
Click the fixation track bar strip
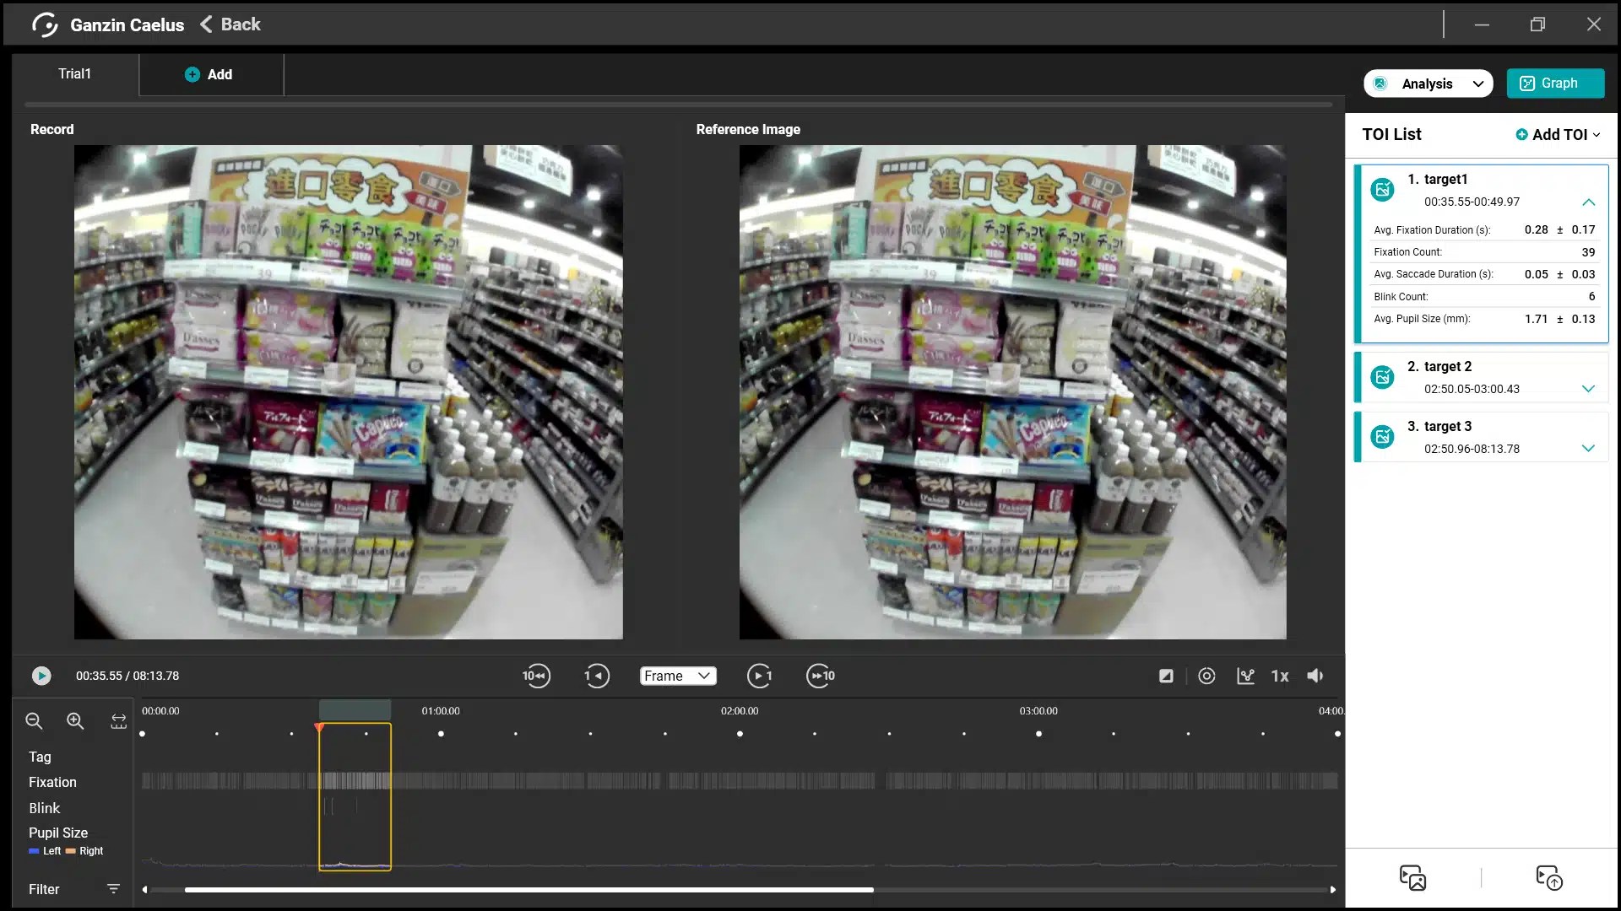coord(740,781)
